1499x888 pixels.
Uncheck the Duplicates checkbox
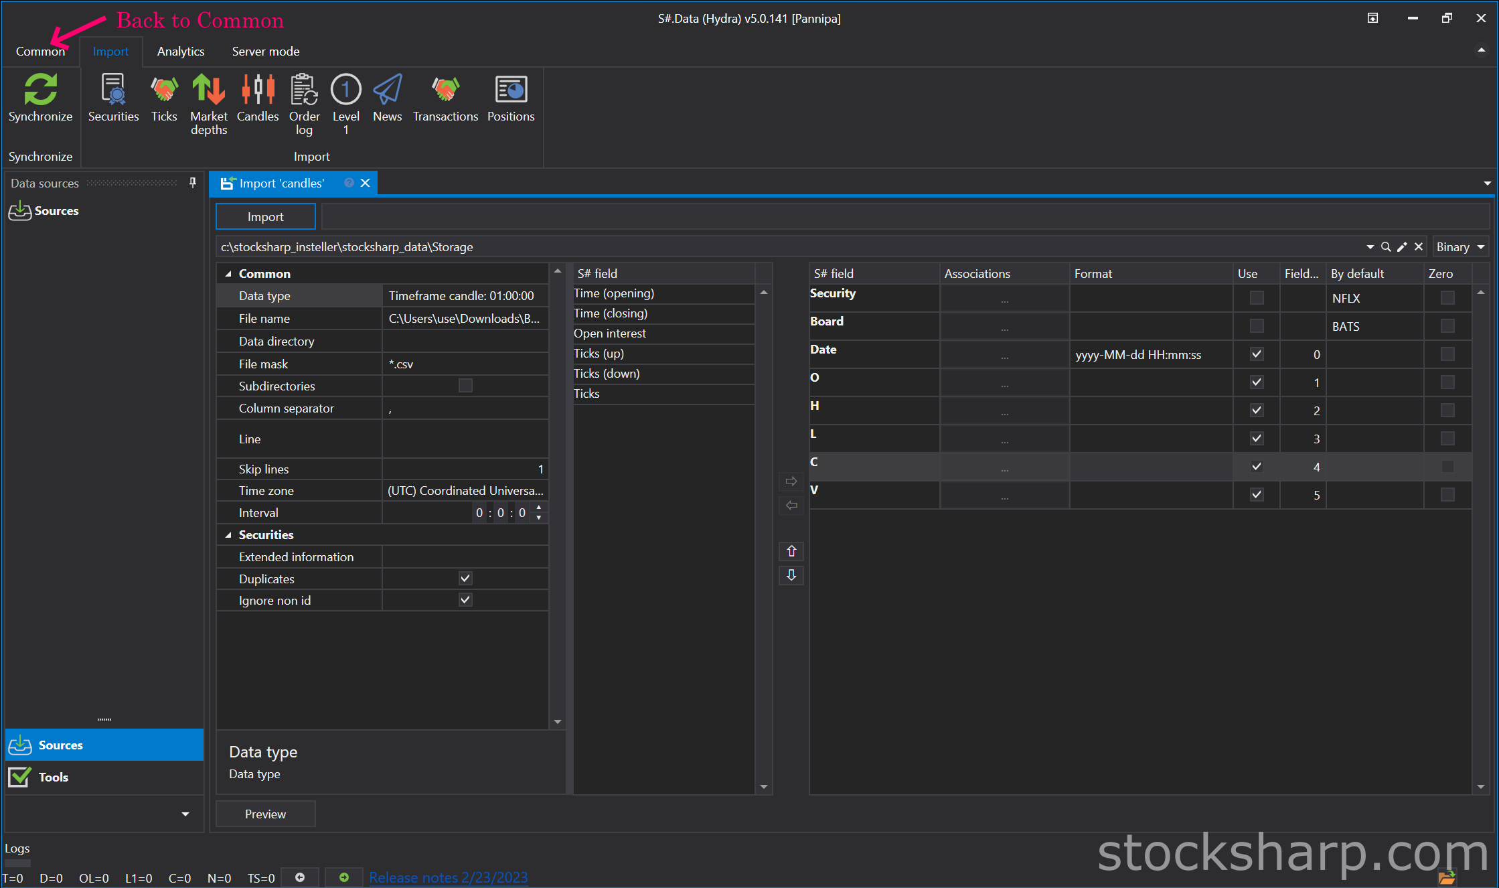[x=465, y=579]
